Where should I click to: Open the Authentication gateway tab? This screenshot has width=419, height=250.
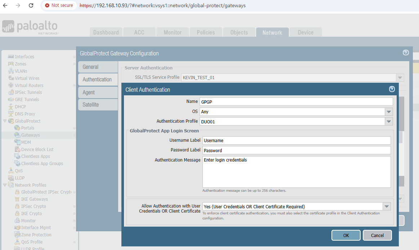98,79
